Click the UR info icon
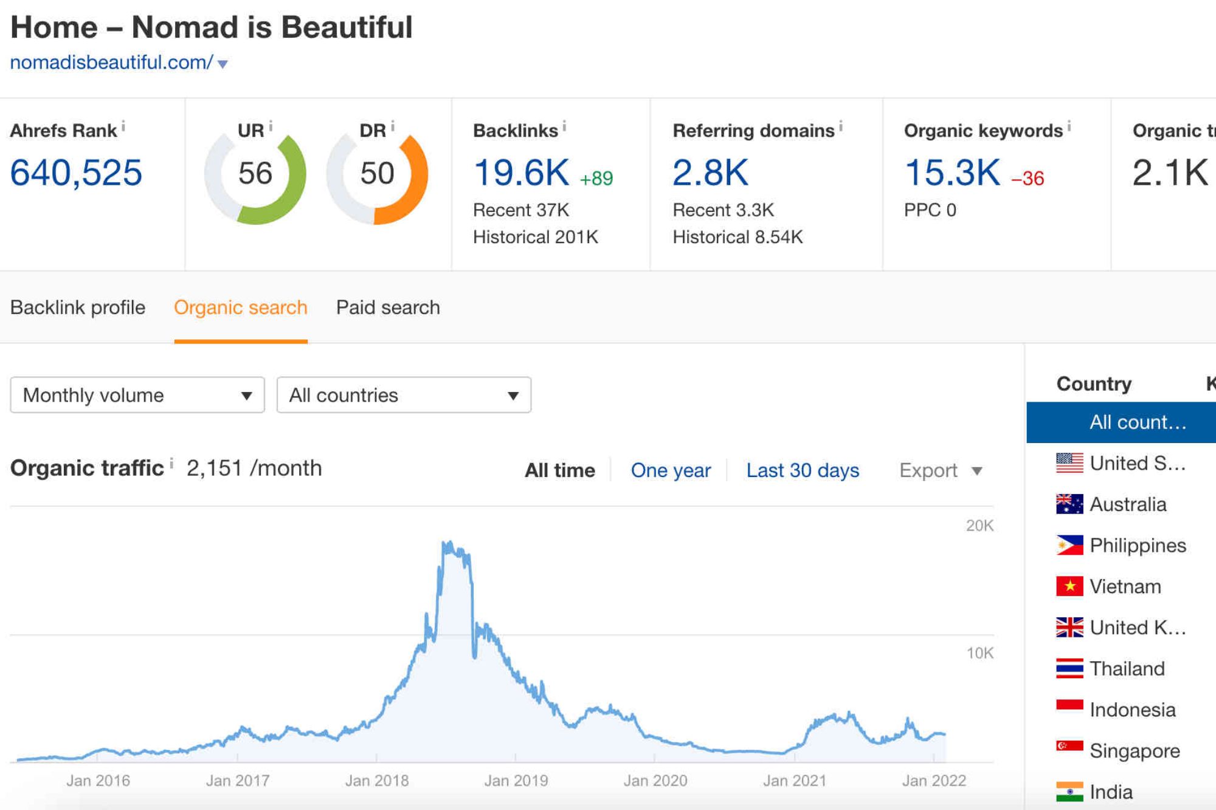 pyautogui.click(x=271, y=126)
